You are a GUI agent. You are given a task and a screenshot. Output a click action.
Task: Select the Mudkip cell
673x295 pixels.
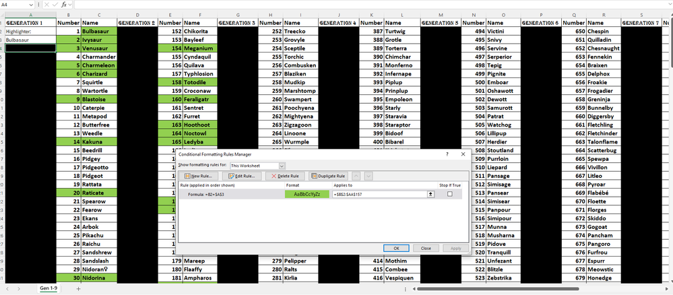point(300,82)
